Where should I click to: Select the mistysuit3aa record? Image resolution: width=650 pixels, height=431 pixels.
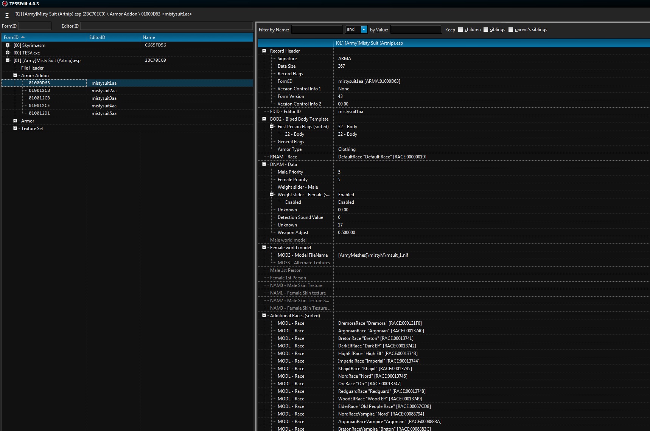(104, 98)
